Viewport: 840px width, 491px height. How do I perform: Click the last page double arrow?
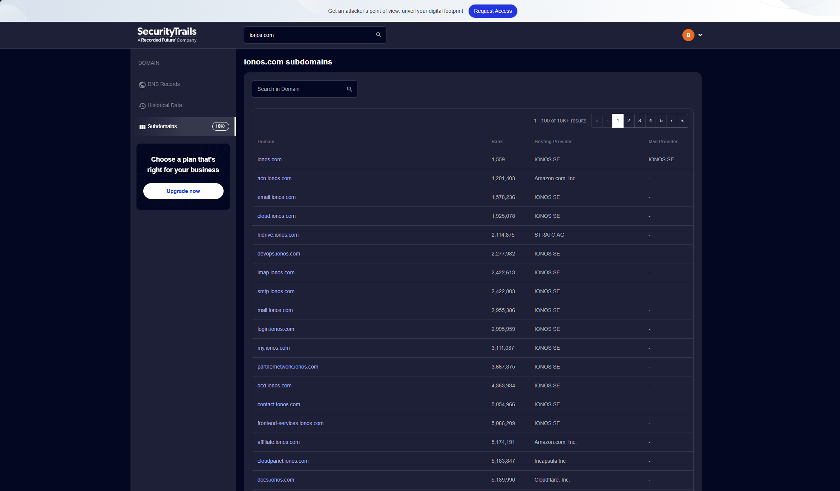[x=682, y=121]
